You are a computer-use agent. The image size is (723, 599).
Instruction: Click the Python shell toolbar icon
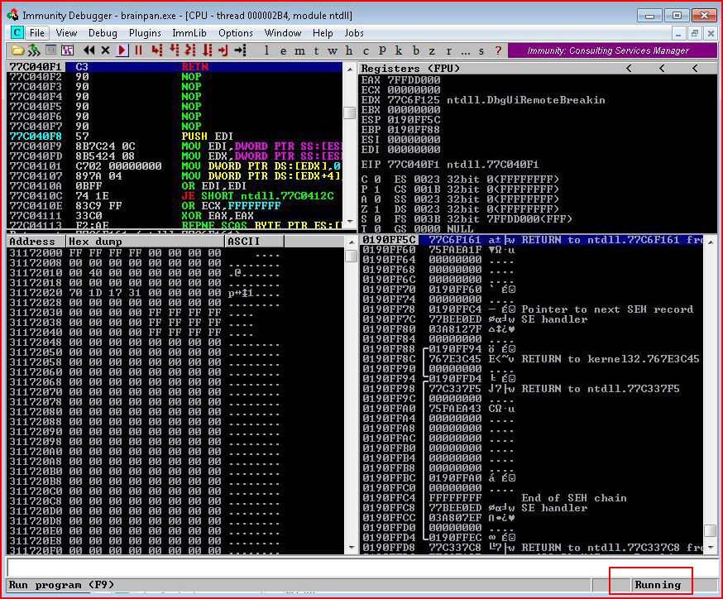click(34, 50)
